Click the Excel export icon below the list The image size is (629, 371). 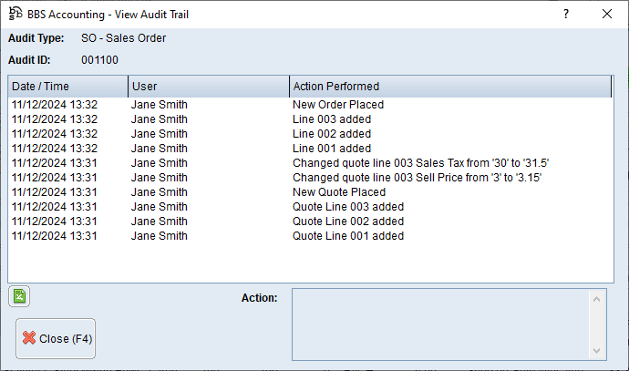[19, 296]
